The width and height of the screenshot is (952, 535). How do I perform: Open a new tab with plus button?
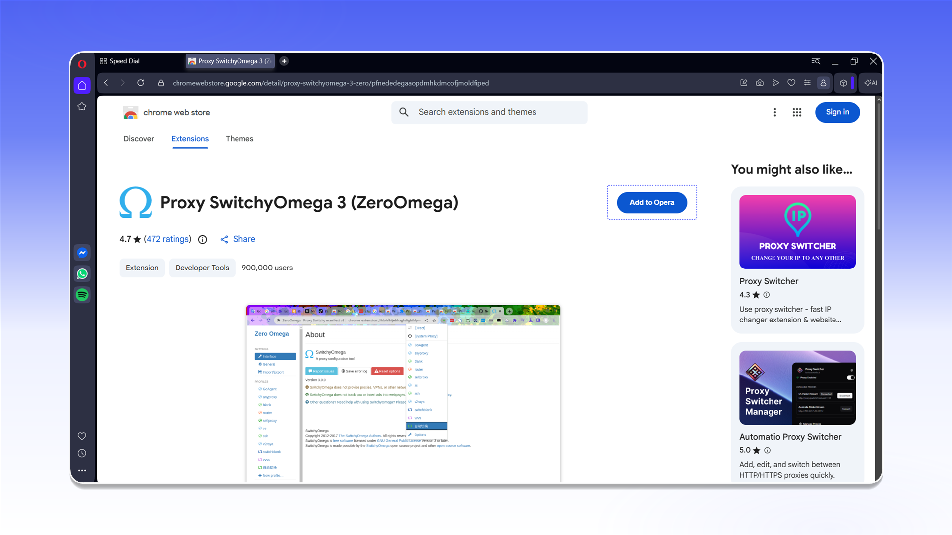click(x=284, y=61)
